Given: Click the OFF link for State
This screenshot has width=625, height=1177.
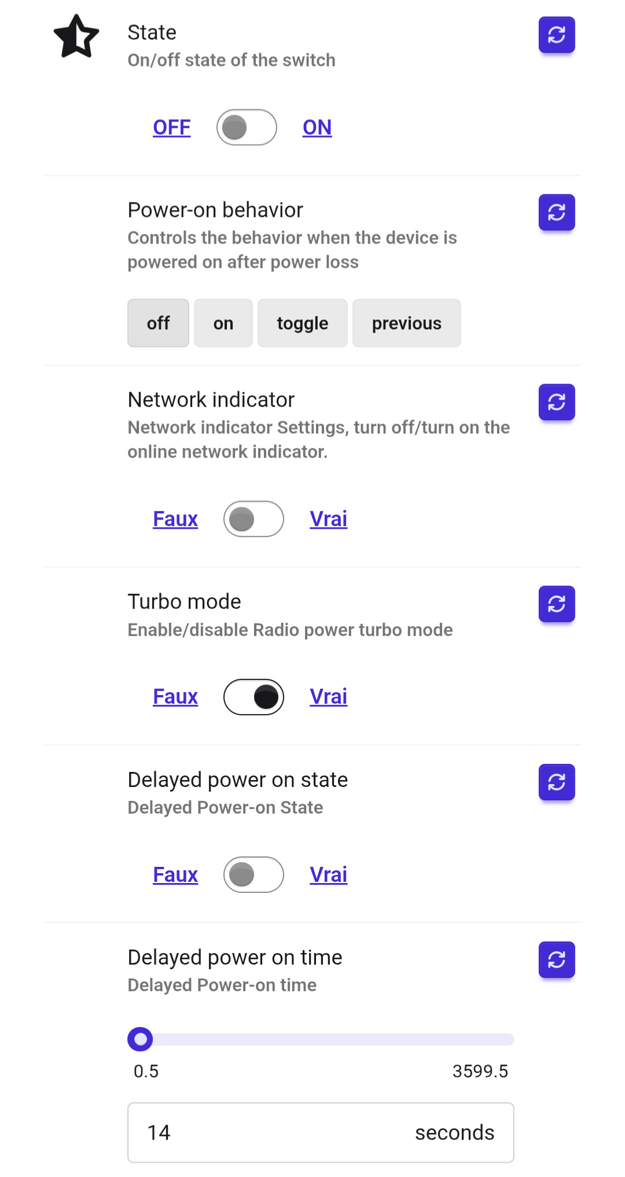Looking at the screenshot, I should tap(171, 127).
